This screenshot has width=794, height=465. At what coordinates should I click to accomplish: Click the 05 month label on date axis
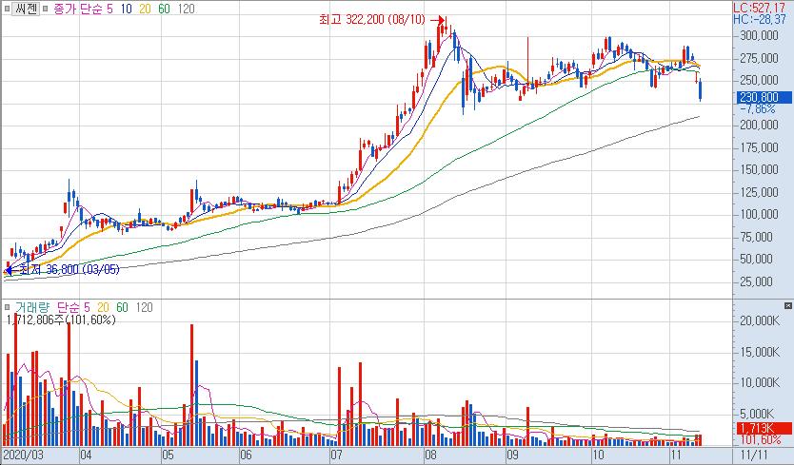168,455
